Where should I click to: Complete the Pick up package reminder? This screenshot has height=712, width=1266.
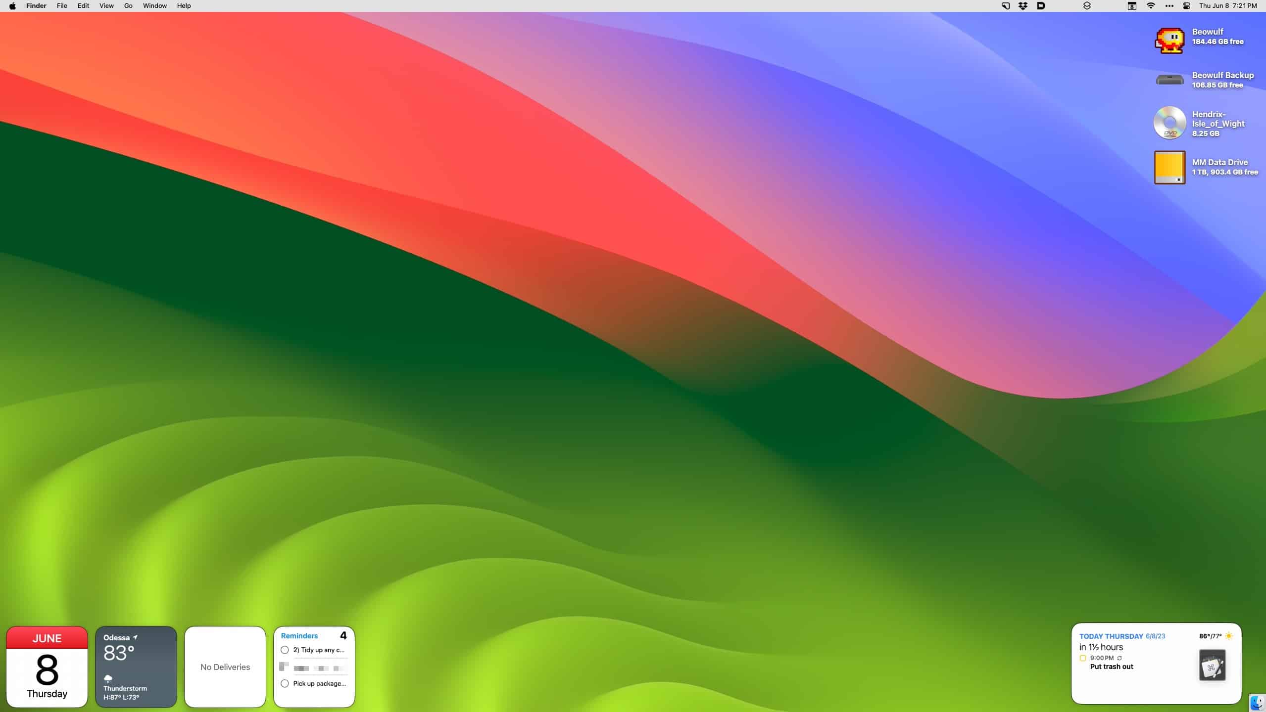pyautogui.click(x=285, y=683)
